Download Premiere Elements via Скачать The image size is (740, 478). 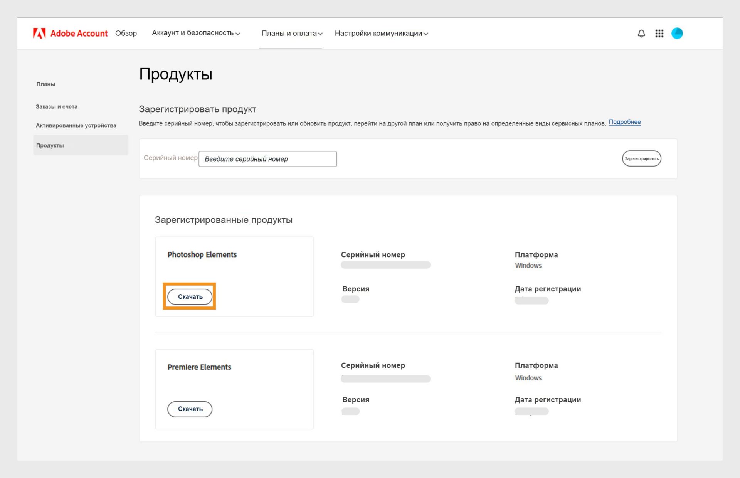(190, 409)
